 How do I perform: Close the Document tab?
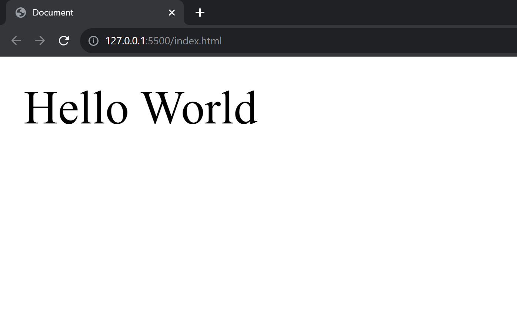tap(172, 13)
